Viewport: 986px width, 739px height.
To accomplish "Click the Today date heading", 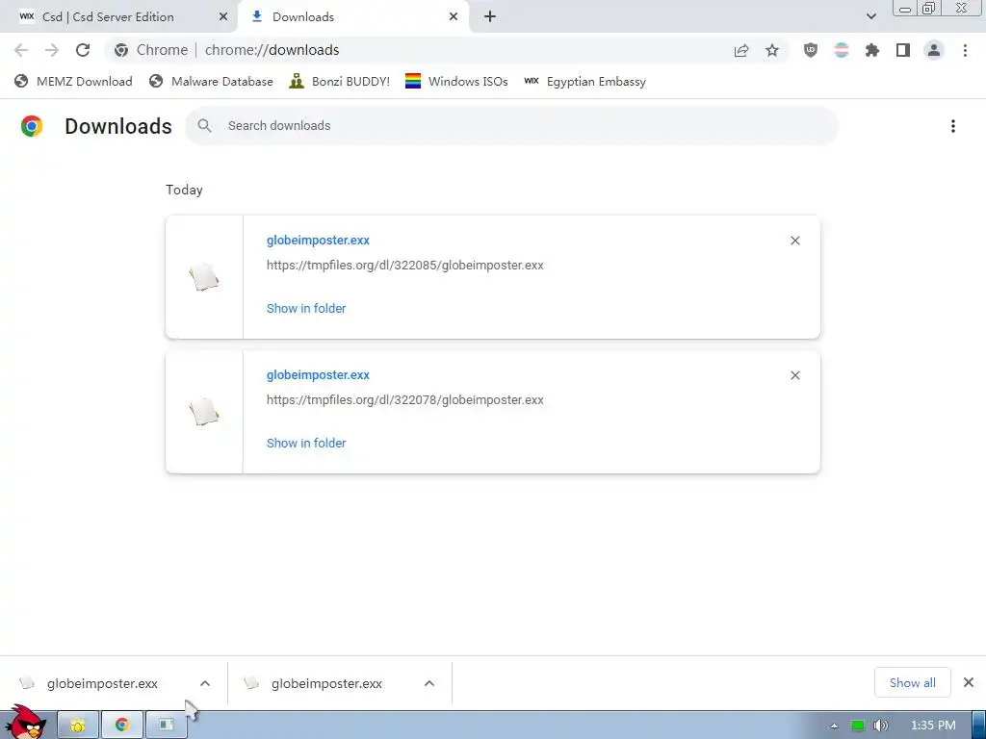I will point(184,190).
